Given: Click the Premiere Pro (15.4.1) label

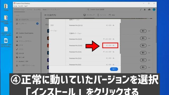Looking at the screenshot, I should [x=76, y=46].
